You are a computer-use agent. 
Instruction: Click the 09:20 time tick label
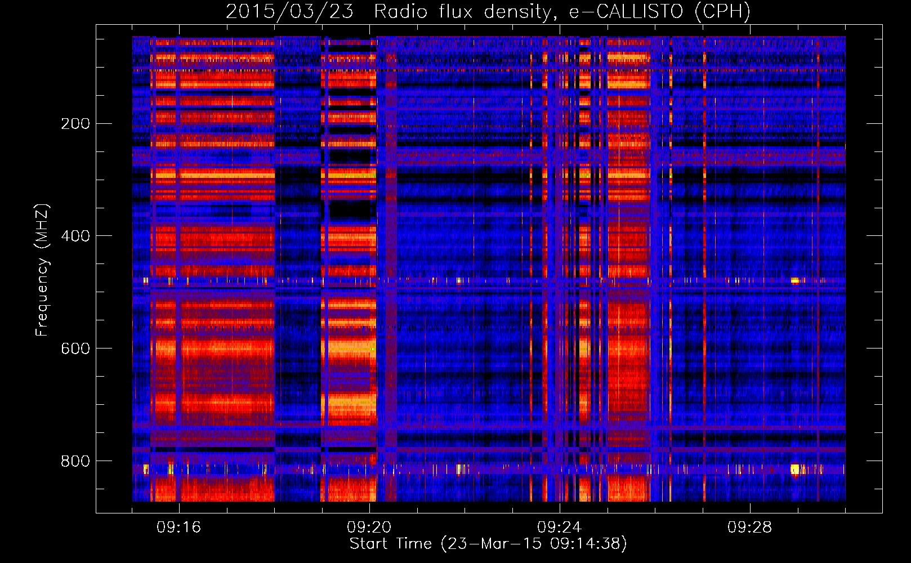(369, 528)
